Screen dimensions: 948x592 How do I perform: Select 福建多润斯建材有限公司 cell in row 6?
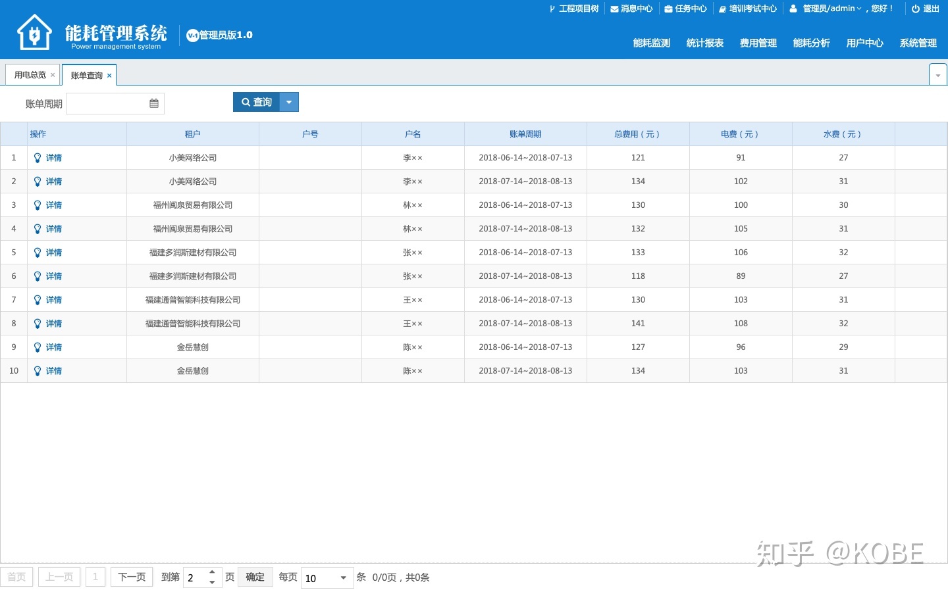tap(193, 276)
